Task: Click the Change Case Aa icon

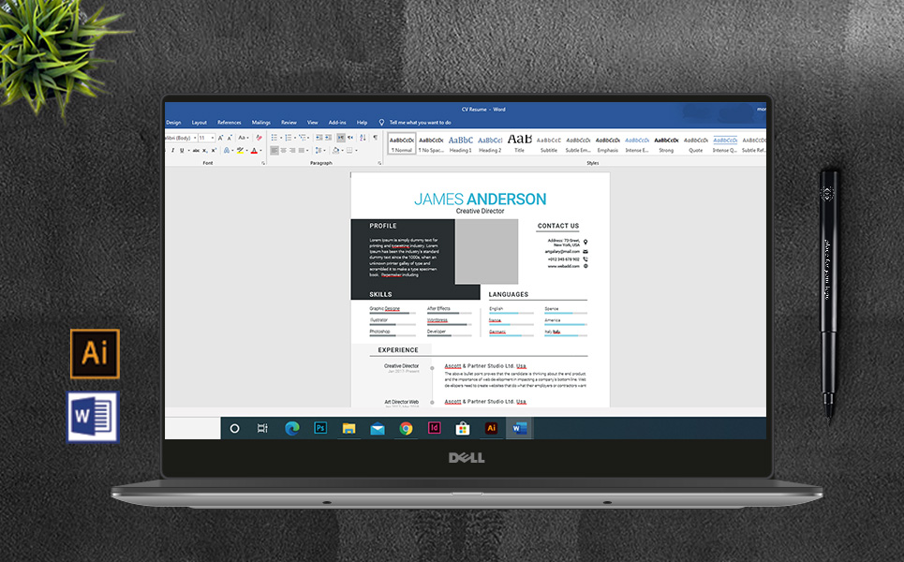Action: pyautogui.click(x=242, y=138)
